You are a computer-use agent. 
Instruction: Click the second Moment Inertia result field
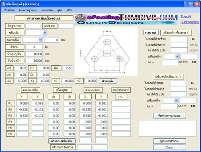[x=100, y=147]
